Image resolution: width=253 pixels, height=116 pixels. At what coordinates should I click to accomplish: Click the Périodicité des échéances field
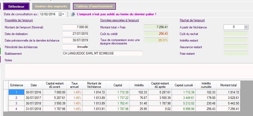pos(76,47)
